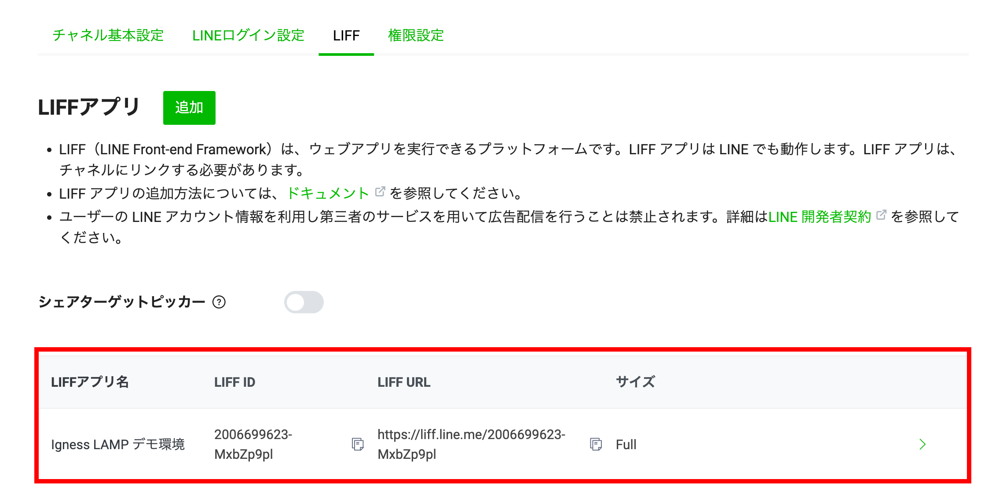
Task: Copy the LIFF ID using copy icon
Action: coord(358,444)
